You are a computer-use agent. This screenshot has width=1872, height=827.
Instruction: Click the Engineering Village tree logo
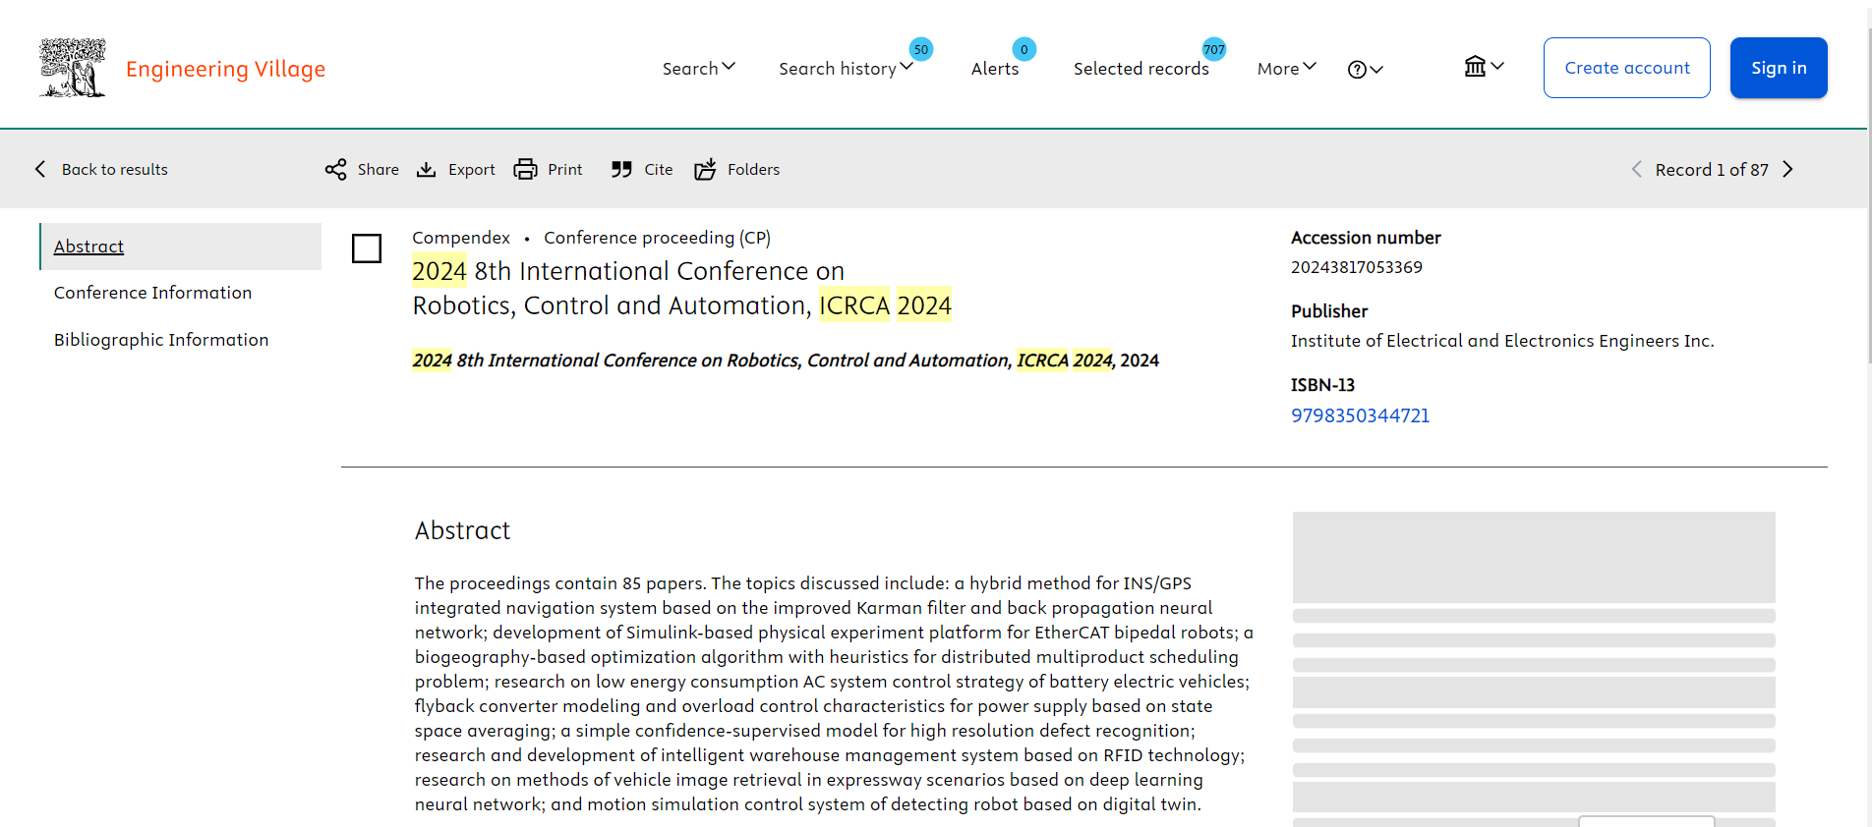(x=73, y=68)
